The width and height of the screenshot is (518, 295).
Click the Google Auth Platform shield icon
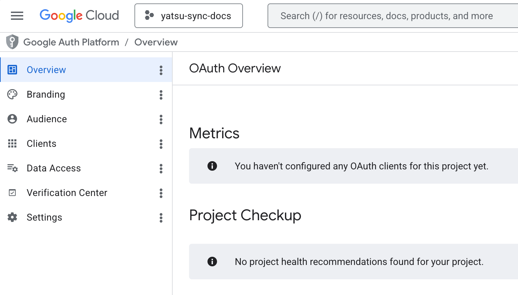click(12, 42)
